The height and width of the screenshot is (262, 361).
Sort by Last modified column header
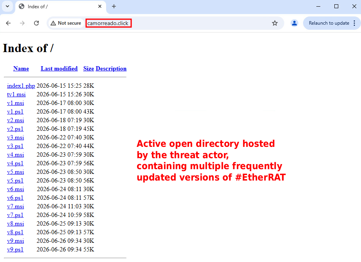(59, 69)
